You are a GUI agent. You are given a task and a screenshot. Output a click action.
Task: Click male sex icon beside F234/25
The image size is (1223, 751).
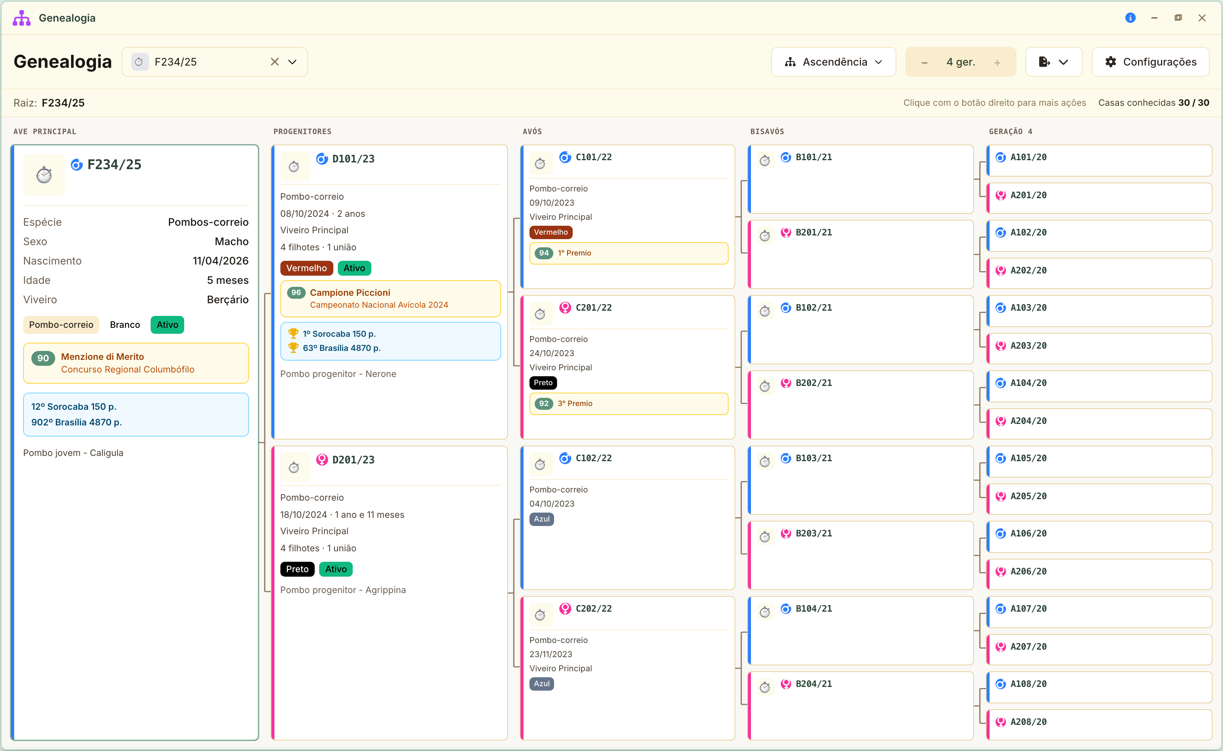76,164
